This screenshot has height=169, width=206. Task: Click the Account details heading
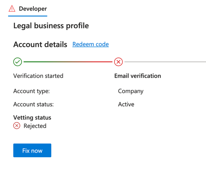(40, 44)
